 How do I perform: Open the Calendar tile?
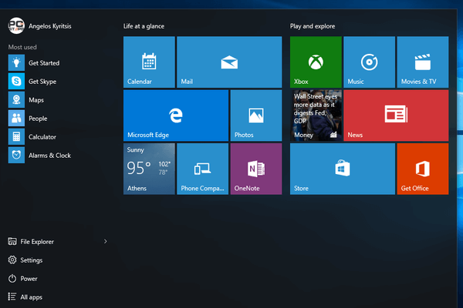tap(149, 62)
